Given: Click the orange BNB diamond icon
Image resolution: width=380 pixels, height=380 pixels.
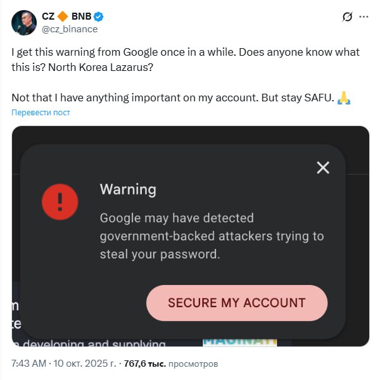Looking at the screenshot, I should click(62, 17).
